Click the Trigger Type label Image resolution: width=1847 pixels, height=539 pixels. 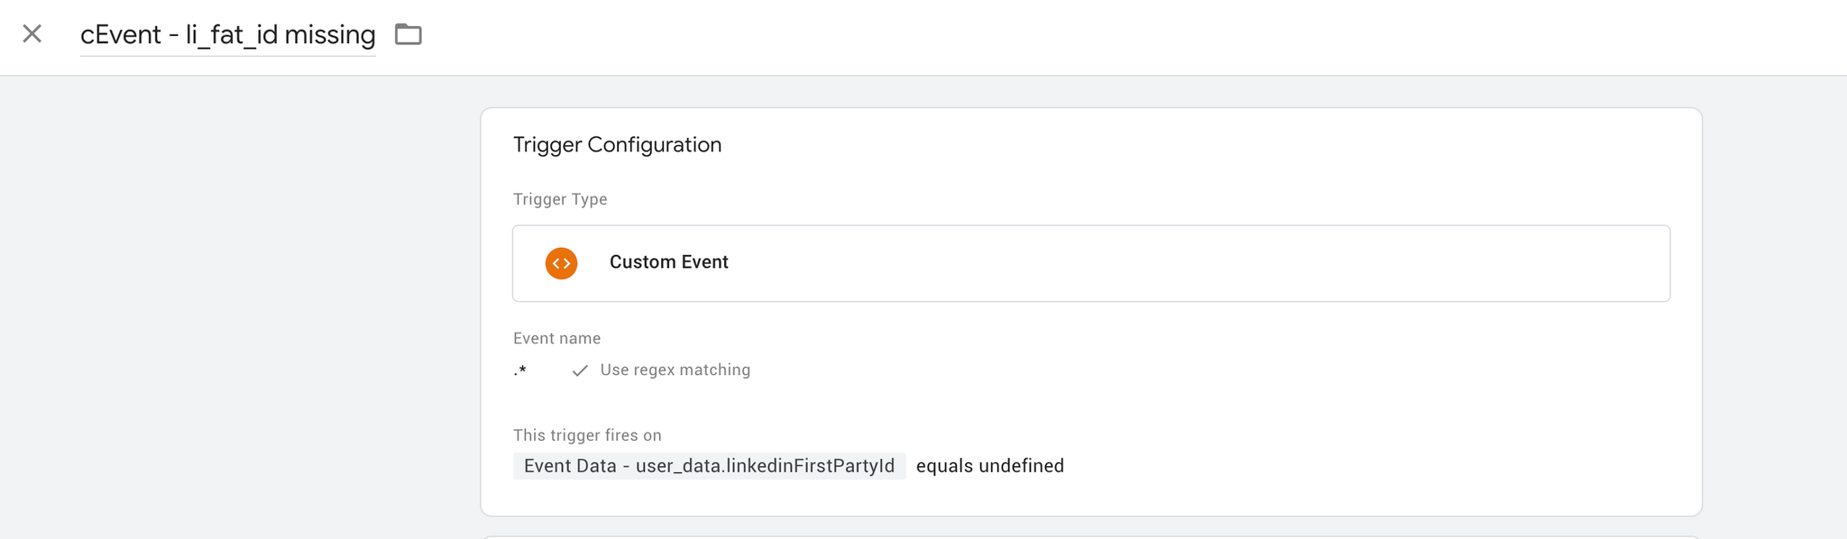(560, 199)
